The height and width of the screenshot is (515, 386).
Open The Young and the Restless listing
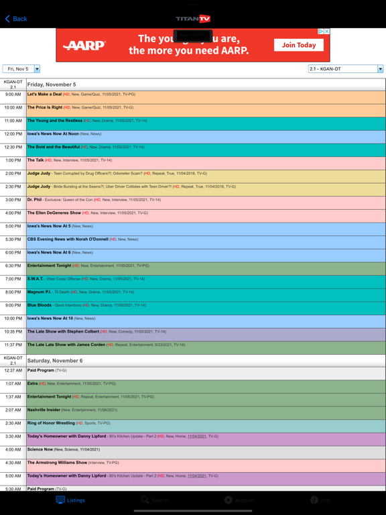pyautogui.click(x=206, y=124)
